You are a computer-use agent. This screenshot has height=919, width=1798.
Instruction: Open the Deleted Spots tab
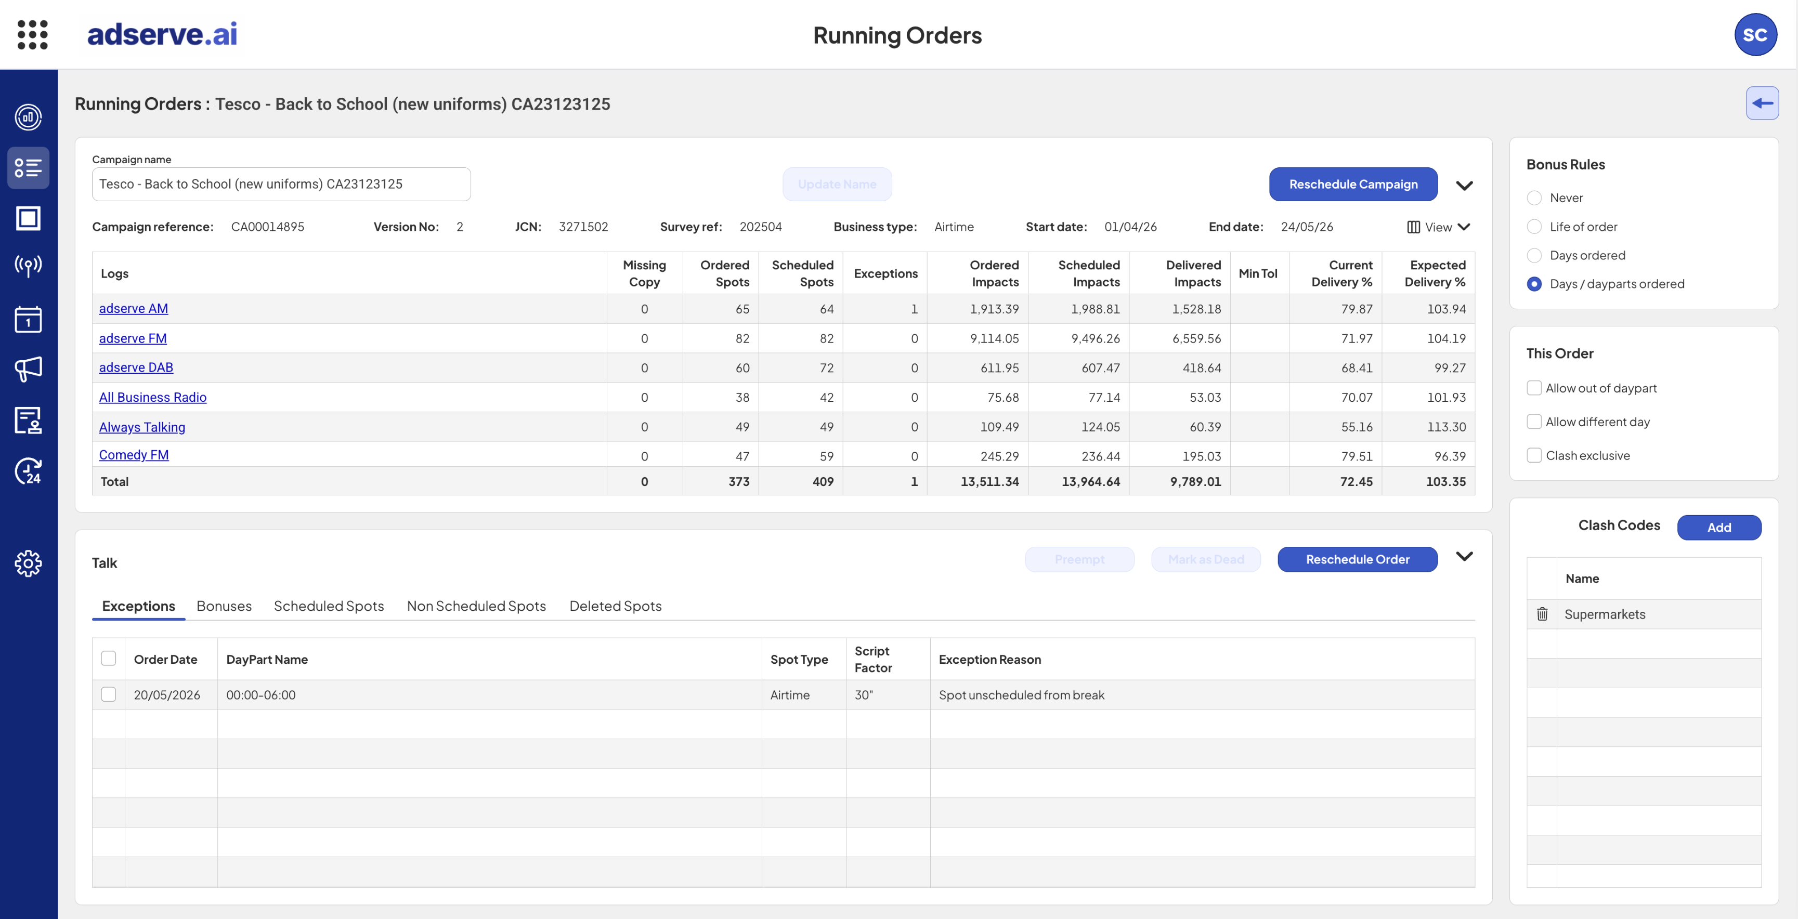coord(615,606)
